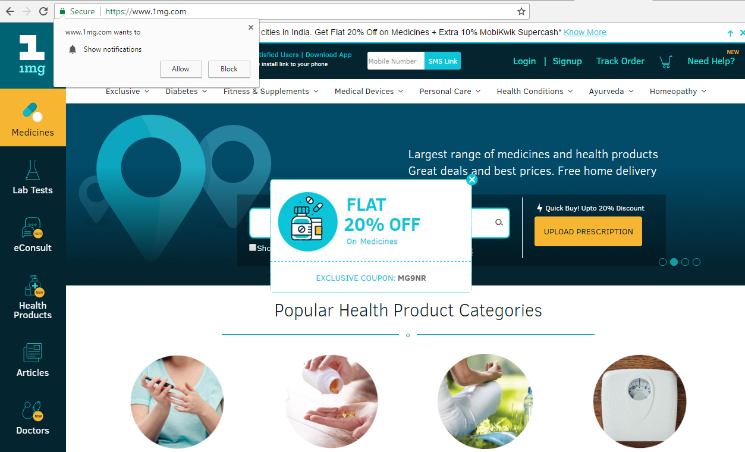Select Medicines tab in sidebar

click(x=33, y=117)
